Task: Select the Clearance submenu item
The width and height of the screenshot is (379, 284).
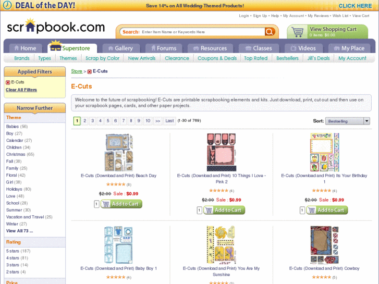Action: [177, 58]
